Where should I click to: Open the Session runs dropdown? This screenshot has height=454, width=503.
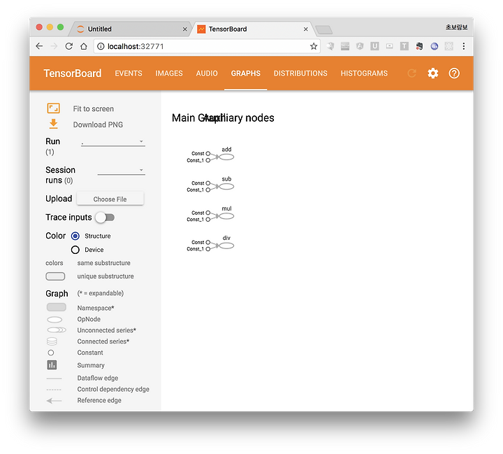122,170
